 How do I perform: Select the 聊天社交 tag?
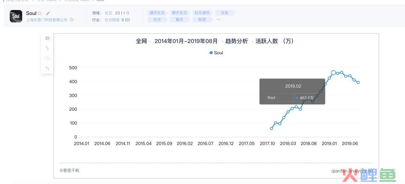point(180,13)
